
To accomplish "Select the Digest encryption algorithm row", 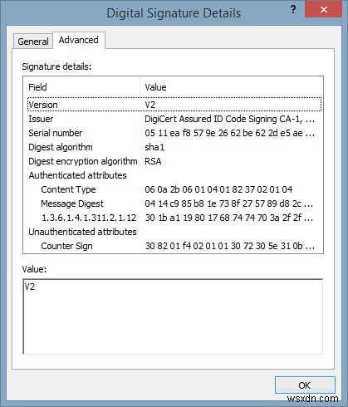I will click(x=174, y=161).
